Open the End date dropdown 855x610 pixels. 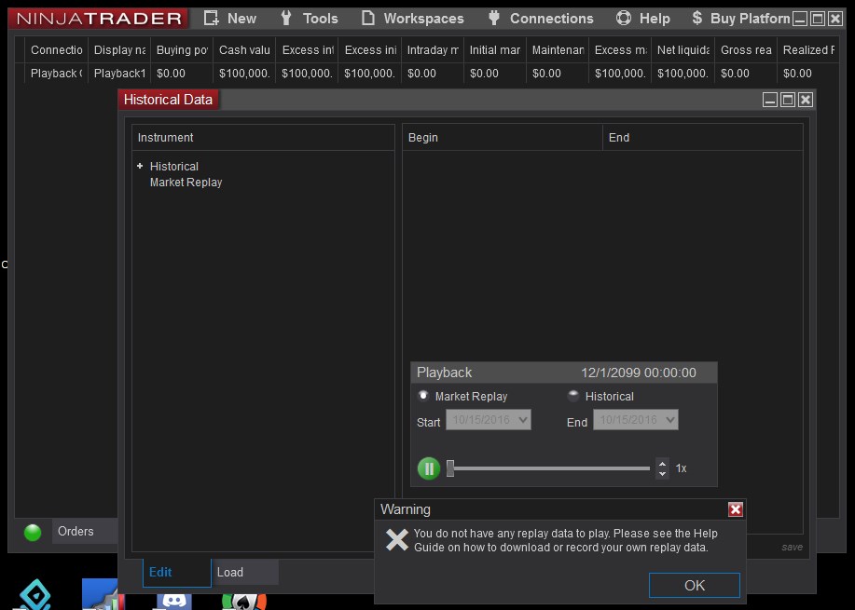pos(636,420)
